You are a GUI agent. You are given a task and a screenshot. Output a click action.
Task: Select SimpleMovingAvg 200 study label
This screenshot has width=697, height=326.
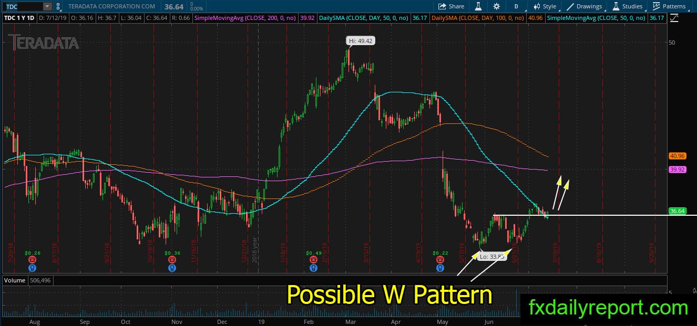[245, 18]
